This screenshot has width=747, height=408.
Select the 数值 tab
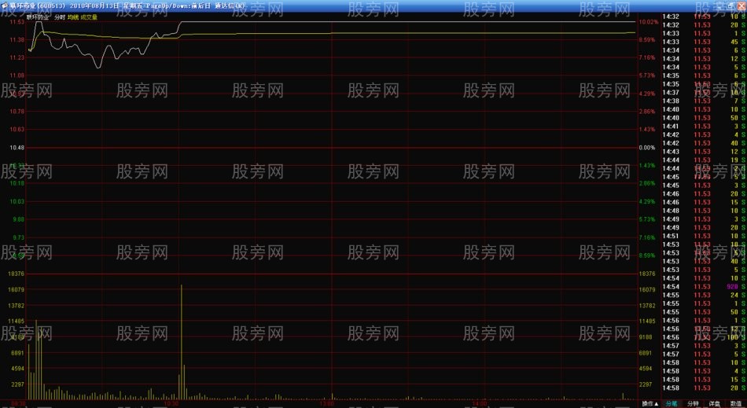click(x=736, y=404)
